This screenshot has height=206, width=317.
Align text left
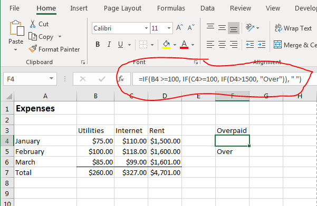pos(210,45)
